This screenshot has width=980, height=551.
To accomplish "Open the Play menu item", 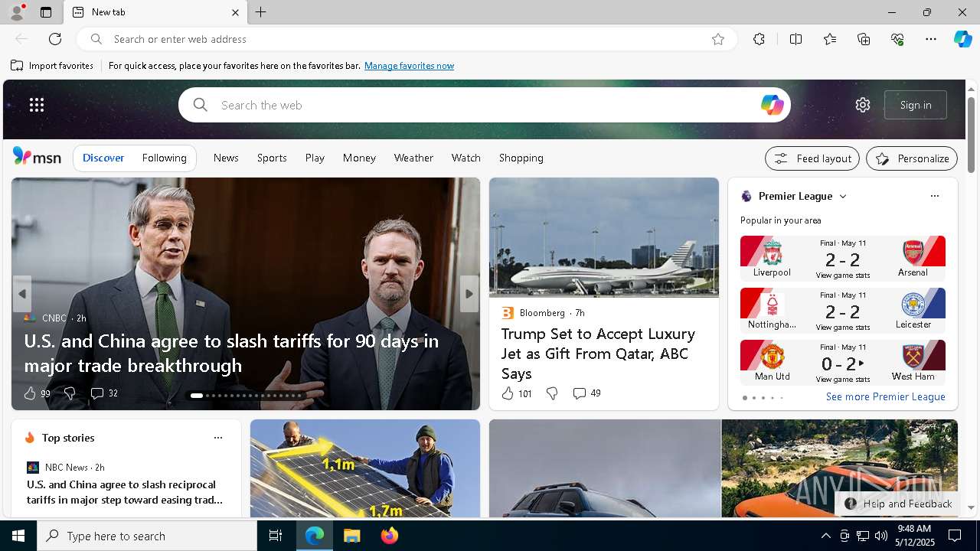I will tap(315, 158).
